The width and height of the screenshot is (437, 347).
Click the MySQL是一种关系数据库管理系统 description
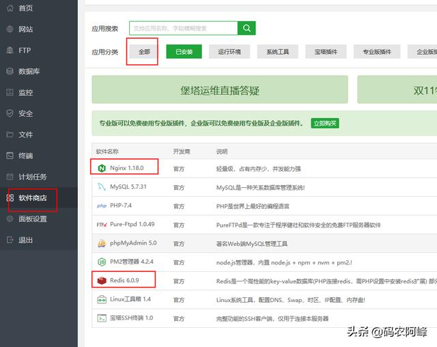(x=261, y=188)
